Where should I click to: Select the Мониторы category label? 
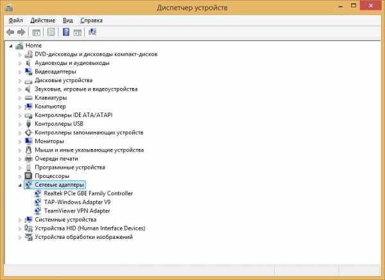pyautogui.click(x=49, y=141)
